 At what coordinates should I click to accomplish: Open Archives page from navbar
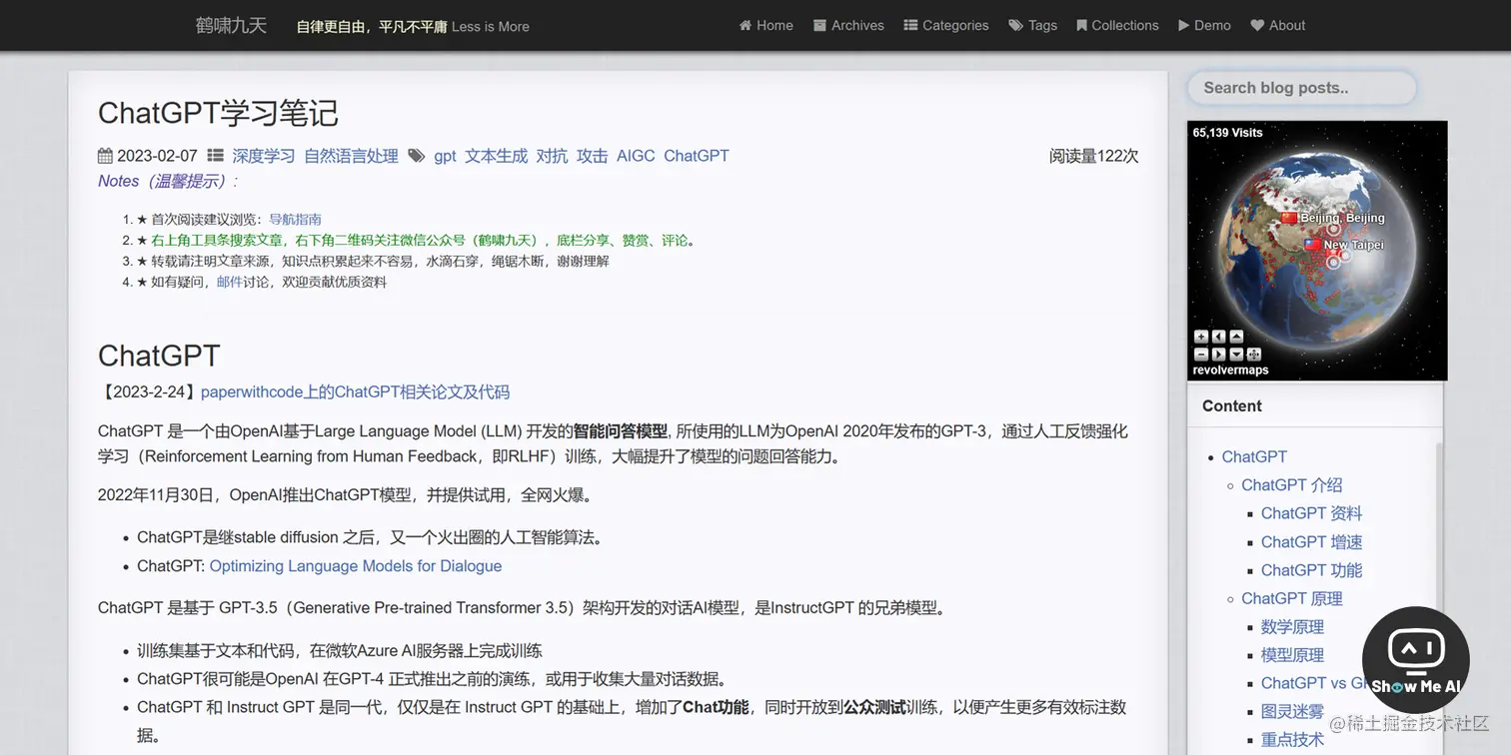(x=848, y=25)
